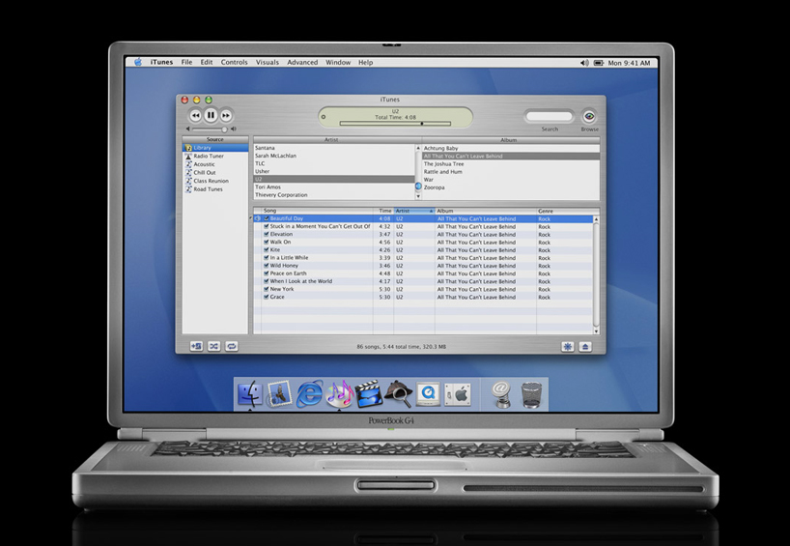Click song list scroll down arrow
This screenshot has width=790, height=546.
[x=596, y=331]
